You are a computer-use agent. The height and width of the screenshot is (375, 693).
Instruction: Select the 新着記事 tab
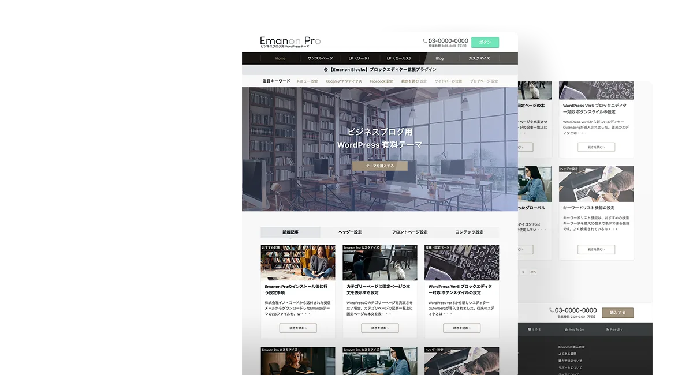point(290,232)
